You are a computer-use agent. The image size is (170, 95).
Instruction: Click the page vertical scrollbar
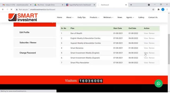coord(169,49)
